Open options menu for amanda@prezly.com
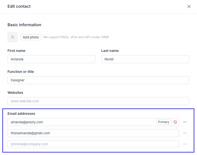 click(185, 122)
